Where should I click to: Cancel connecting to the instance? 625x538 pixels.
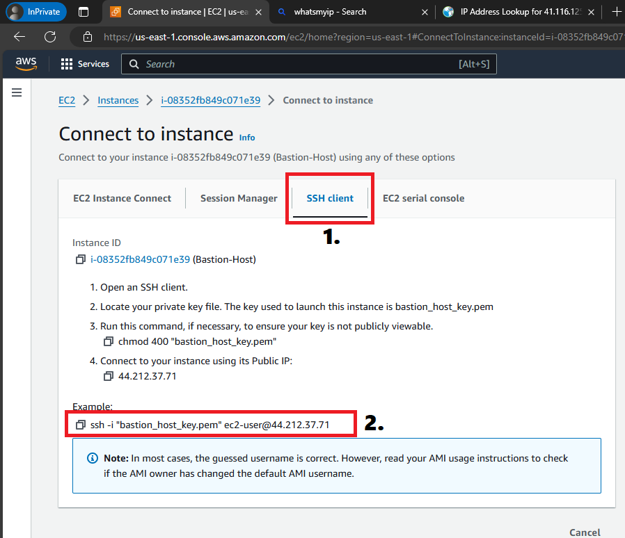(x=585, y=532)
